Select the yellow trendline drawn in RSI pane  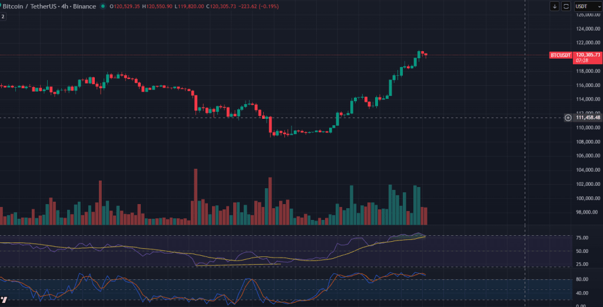(236, 265)
